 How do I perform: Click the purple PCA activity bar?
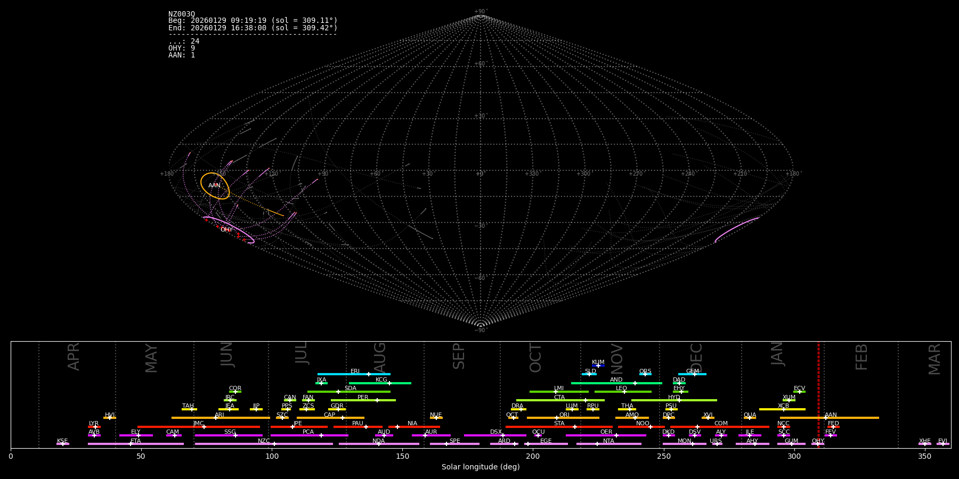pyautogui.click(x=309, y=435)
